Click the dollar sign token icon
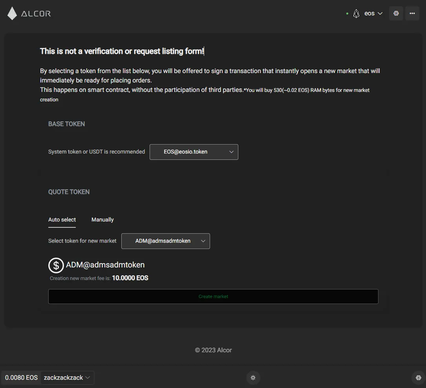The image size is (426, 388). [x=56, y=265]
